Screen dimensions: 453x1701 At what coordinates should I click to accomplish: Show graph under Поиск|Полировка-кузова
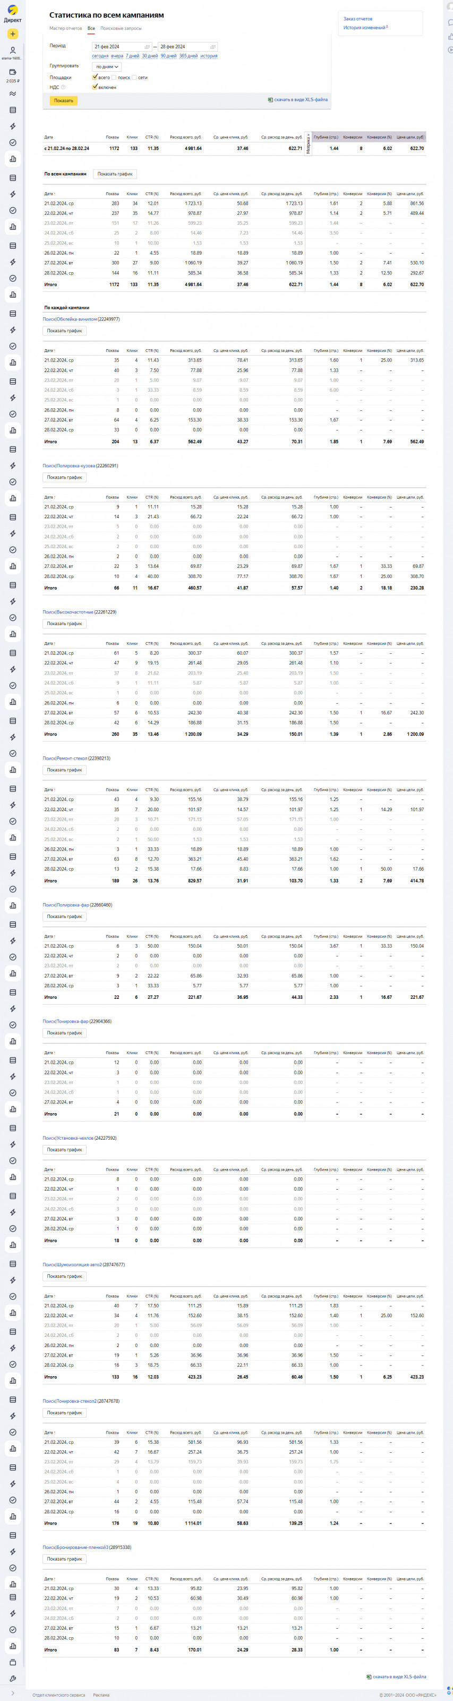[65, 477]
